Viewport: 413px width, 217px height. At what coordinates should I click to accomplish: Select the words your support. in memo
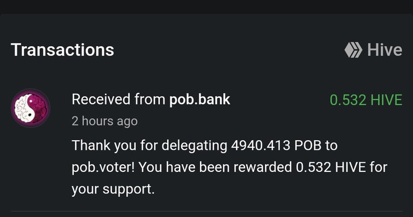pyautogui.click(x=113, y=190)
